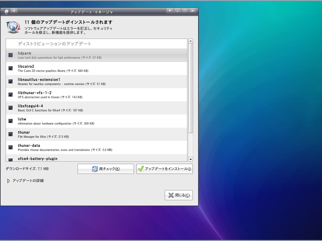Click the stick window titlebar button
322x241 pixels.
14,11
